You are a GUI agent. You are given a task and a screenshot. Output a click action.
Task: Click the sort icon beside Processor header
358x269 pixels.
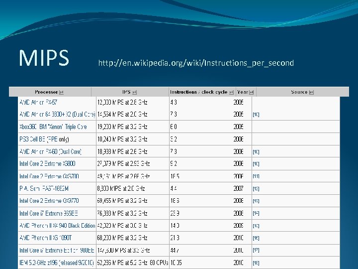61,92
